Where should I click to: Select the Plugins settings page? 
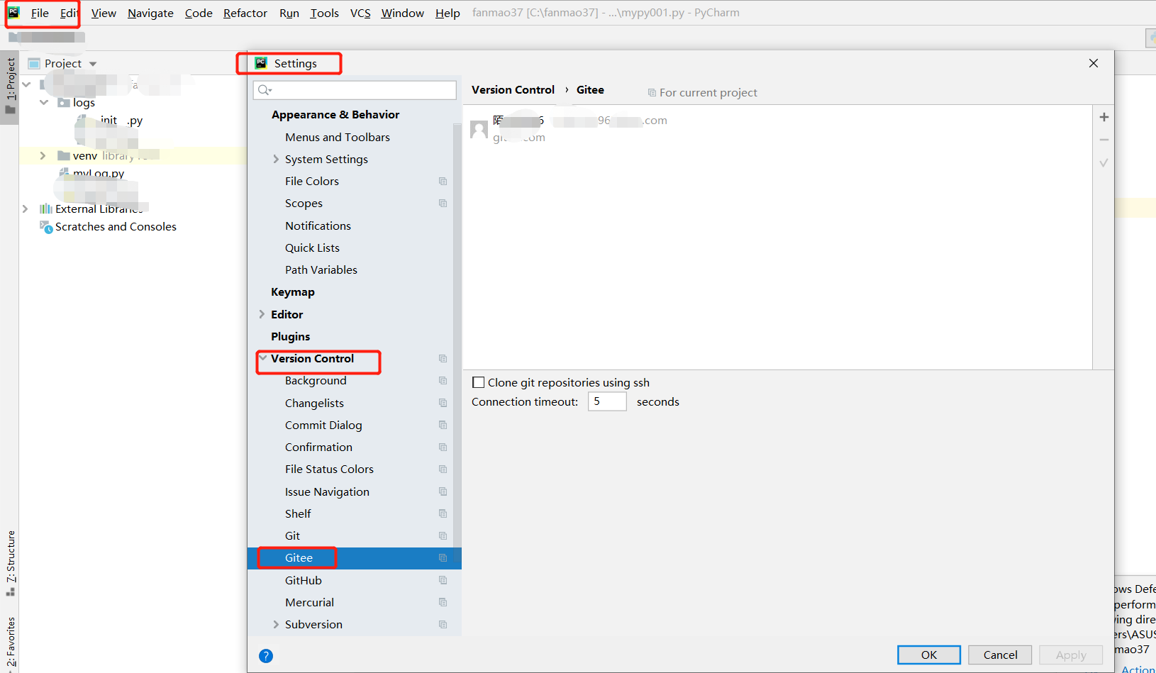(291, 337)
